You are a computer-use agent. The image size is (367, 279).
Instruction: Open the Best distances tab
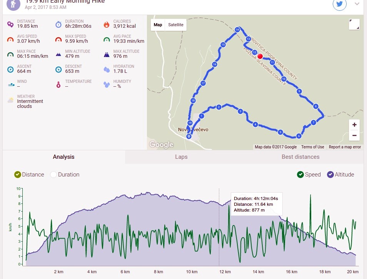(300, 157)
